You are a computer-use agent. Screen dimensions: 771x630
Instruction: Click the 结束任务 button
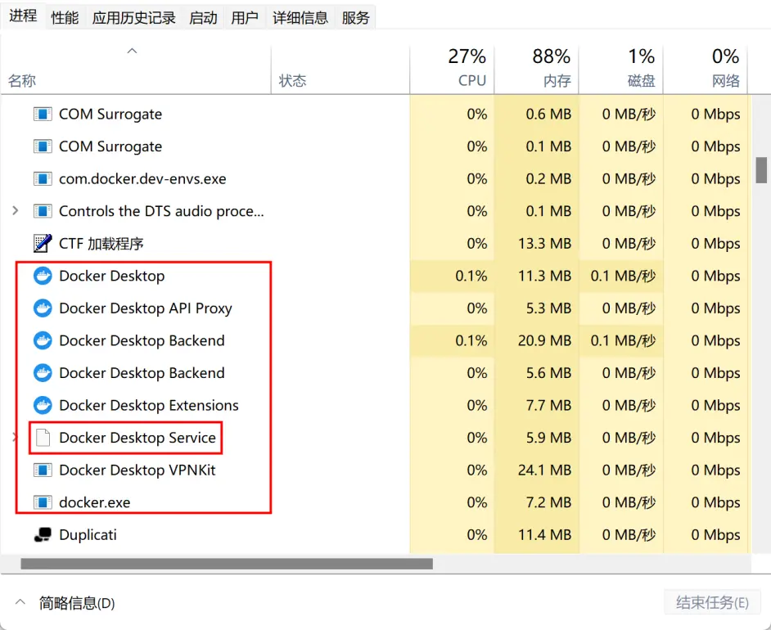[x=712, y=602]
